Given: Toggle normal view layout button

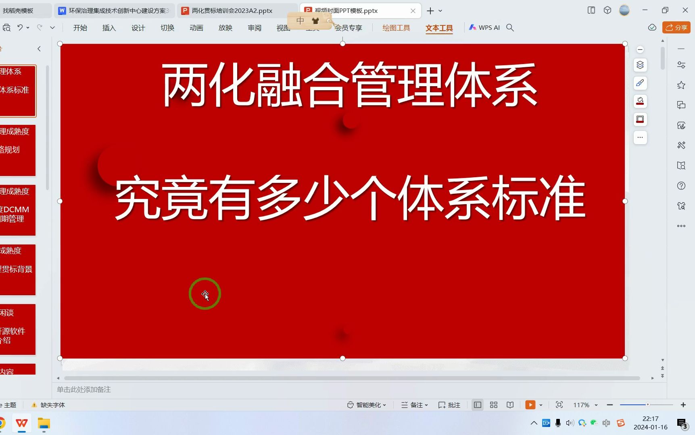Looking at the screenshot, I should (477, 405).
